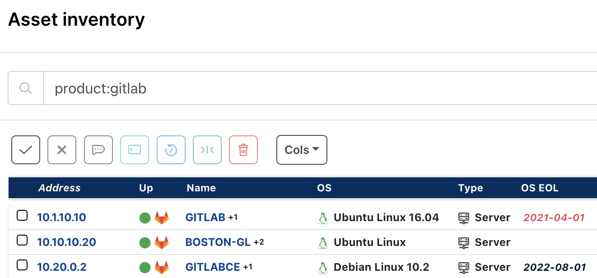Sort by the Address column header
The width and height of the screenshot is (597, 278).
pos(59,188)
